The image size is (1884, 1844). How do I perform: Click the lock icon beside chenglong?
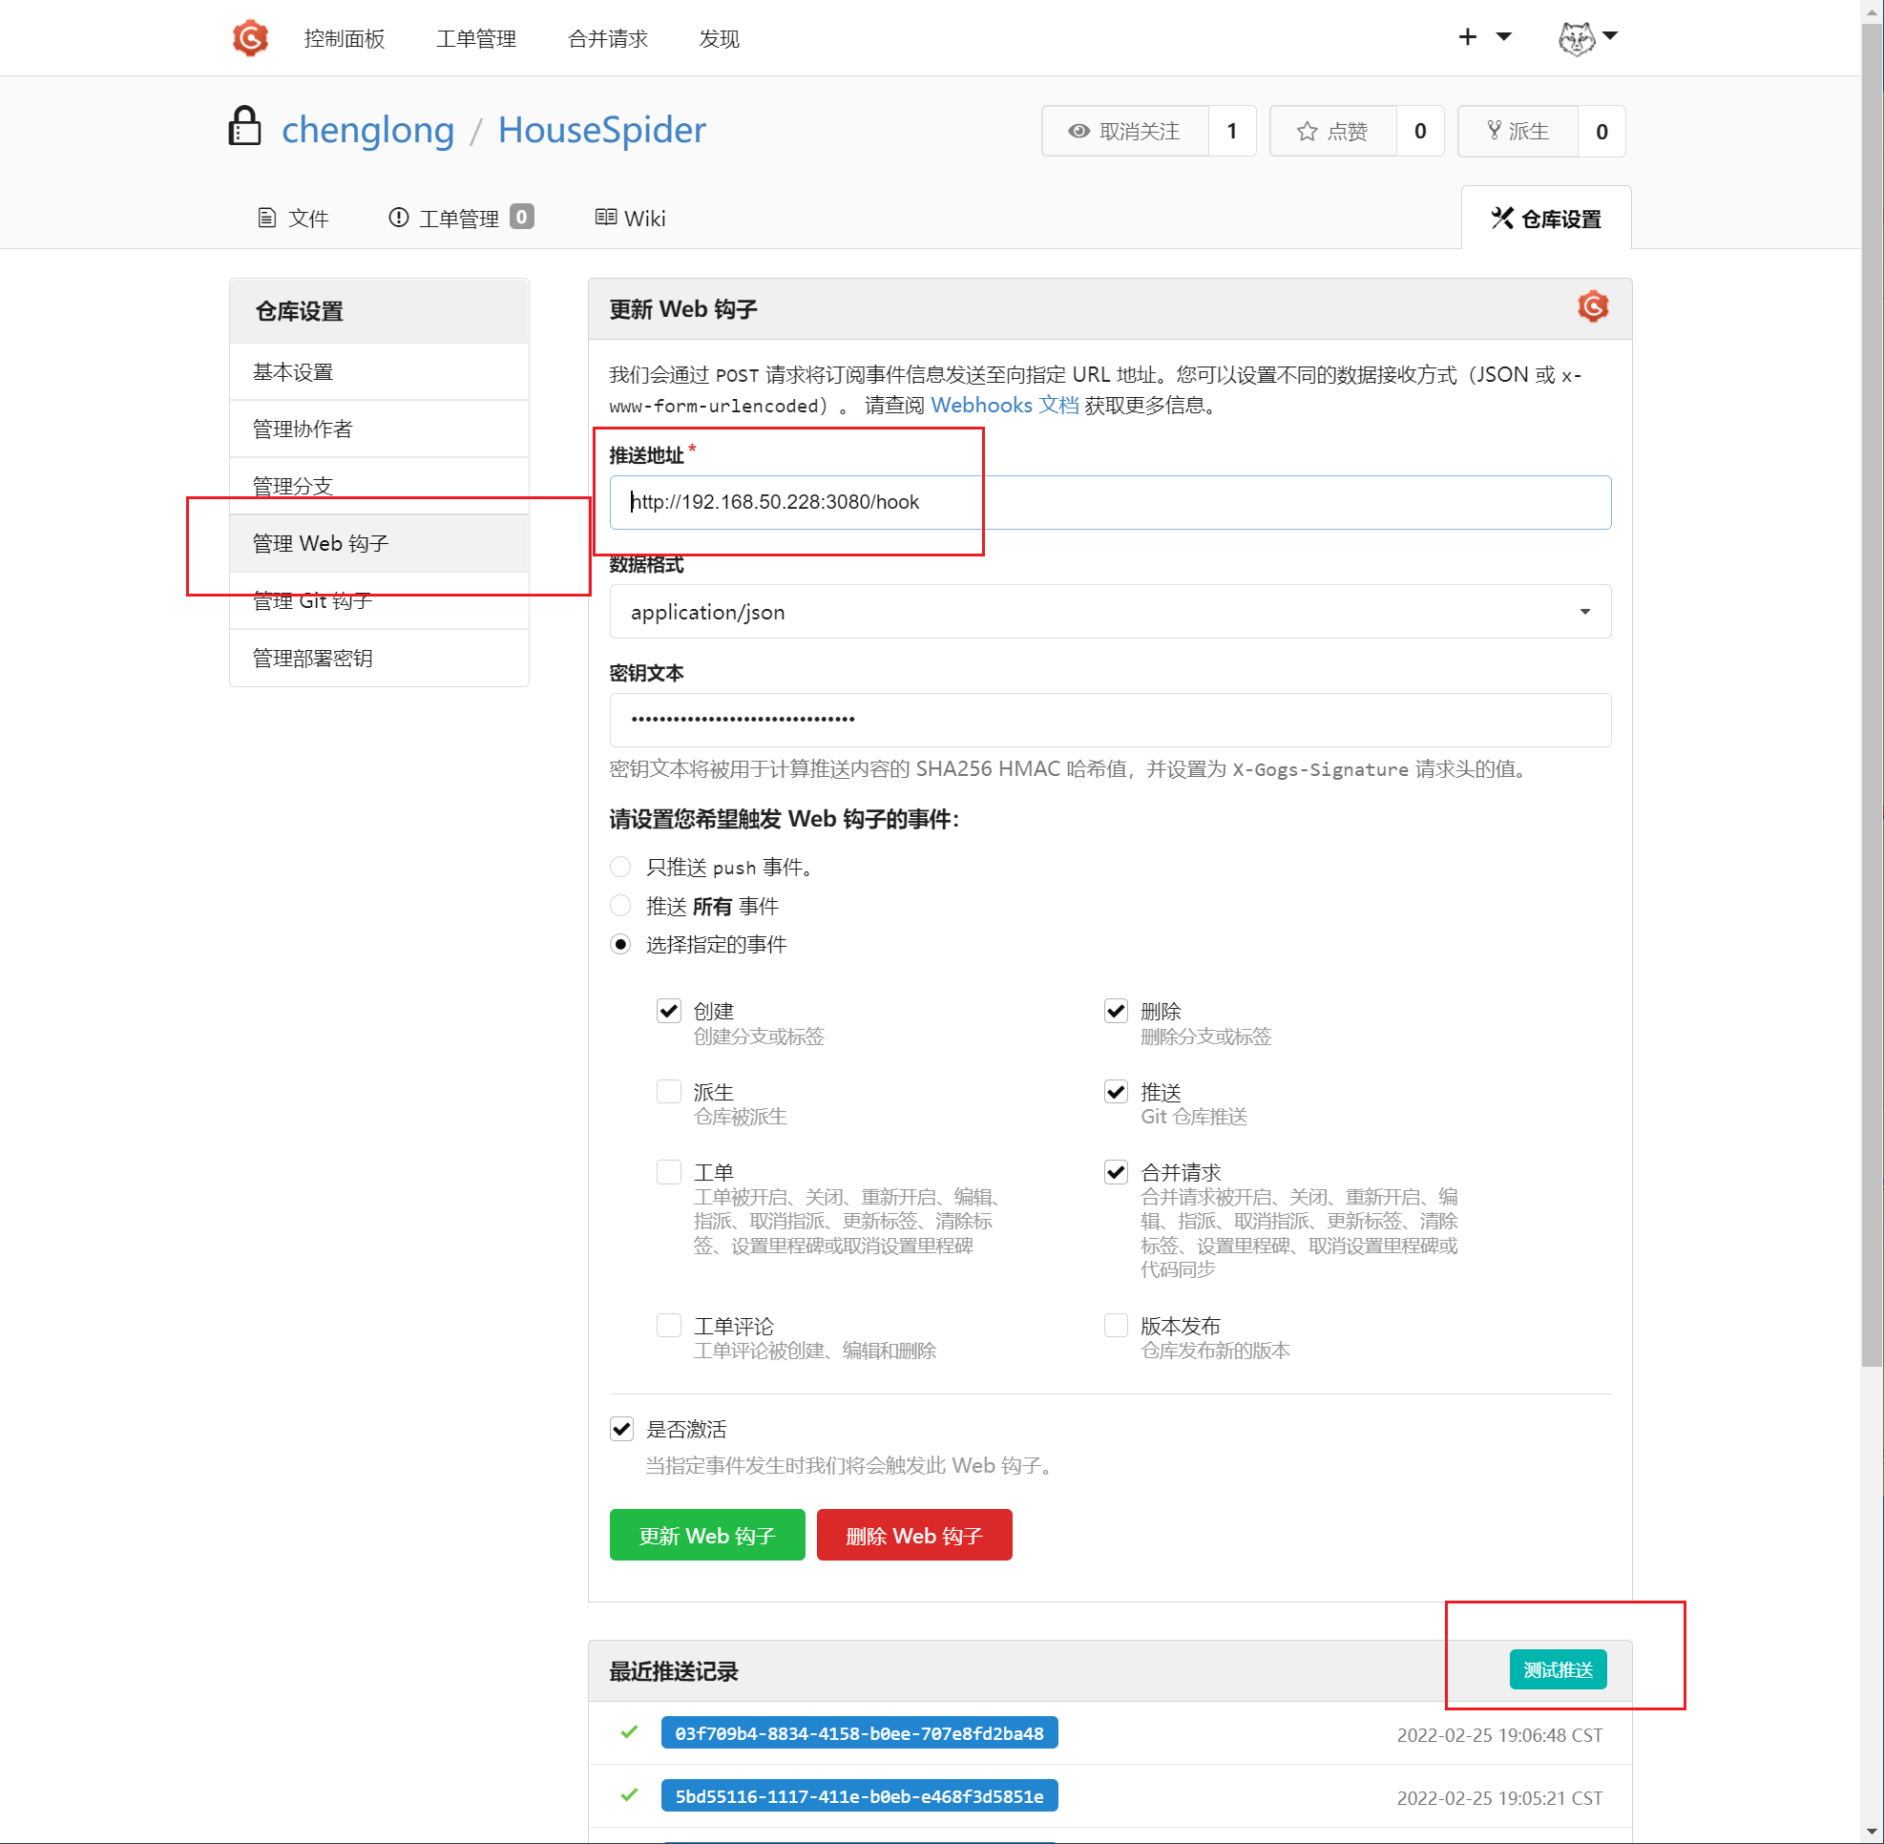244,127
